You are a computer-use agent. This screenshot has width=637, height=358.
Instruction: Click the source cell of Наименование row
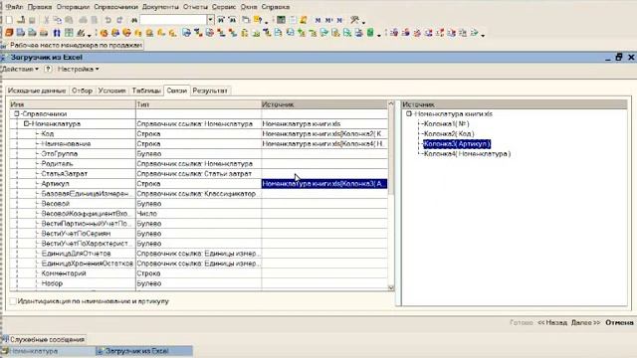tap(324, 143)
